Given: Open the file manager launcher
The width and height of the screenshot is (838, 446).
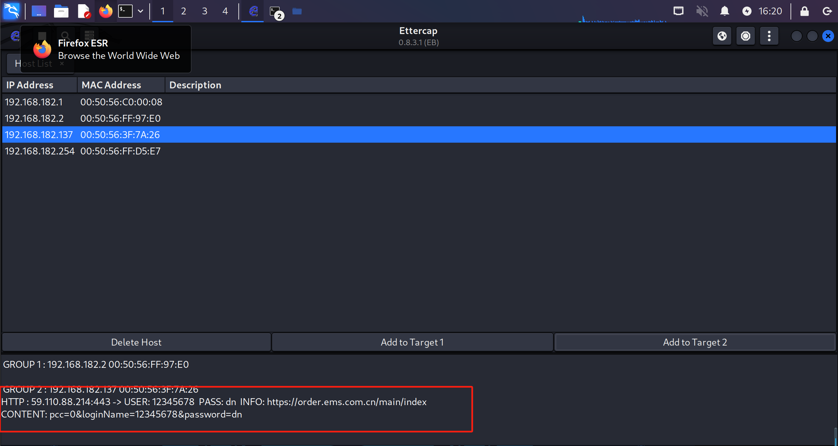Looking at the screenshot, I should (x=61, y=11).
